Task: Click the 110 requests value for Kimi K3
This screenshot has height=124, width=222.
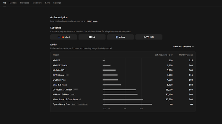Action: tap(171, 60)
